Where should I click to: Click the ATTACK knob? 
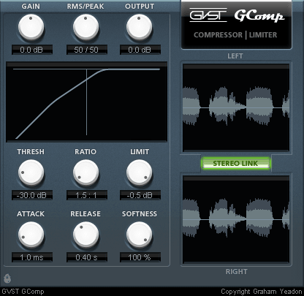coord(31,235)
